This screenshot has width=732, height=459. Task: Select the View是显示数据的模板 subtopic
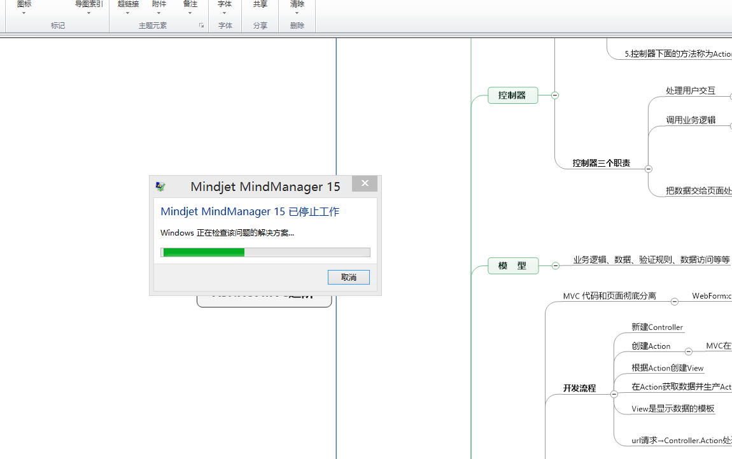[673, 409]
